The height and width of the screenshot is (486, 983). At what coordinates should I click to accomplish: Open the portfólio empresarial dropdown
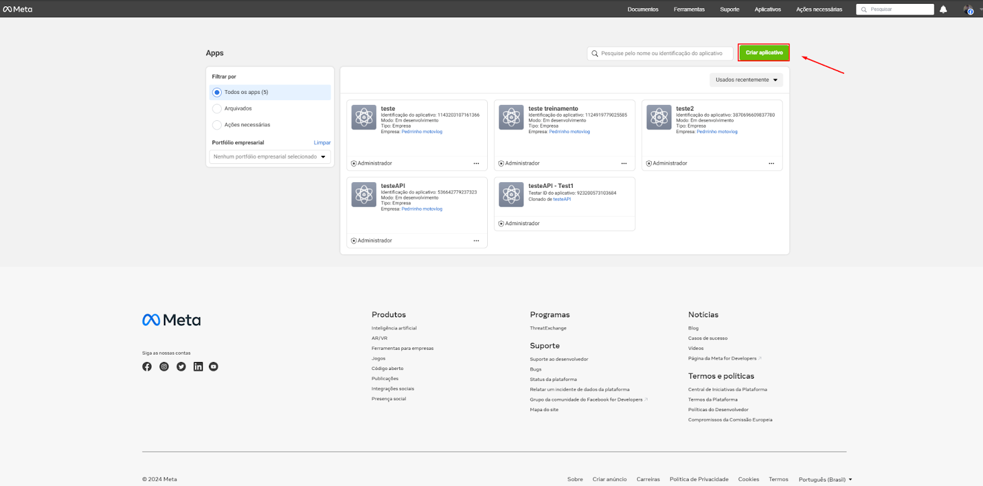(x=270, y=157)
